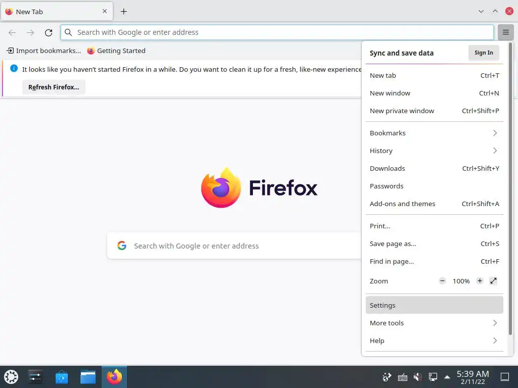Viewport: 518px width, 388px height.
Task: Click the menu panel vertical scrollbar
Action: [x=510, y=189]
